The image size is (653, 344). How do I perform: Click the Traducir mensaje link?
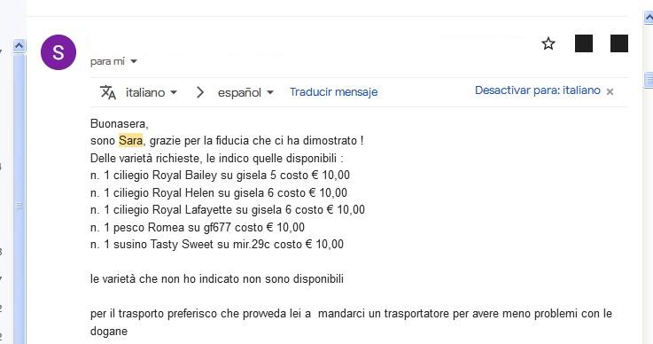click(x=333, y=92)
